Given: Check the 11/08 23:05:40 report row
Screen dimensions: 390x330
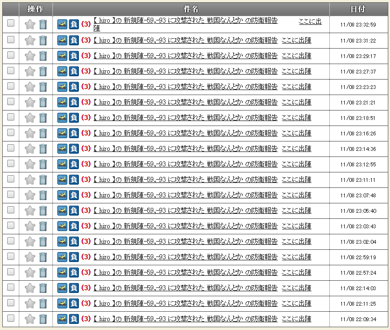Looking at the screenshot, I should point(10,209).
